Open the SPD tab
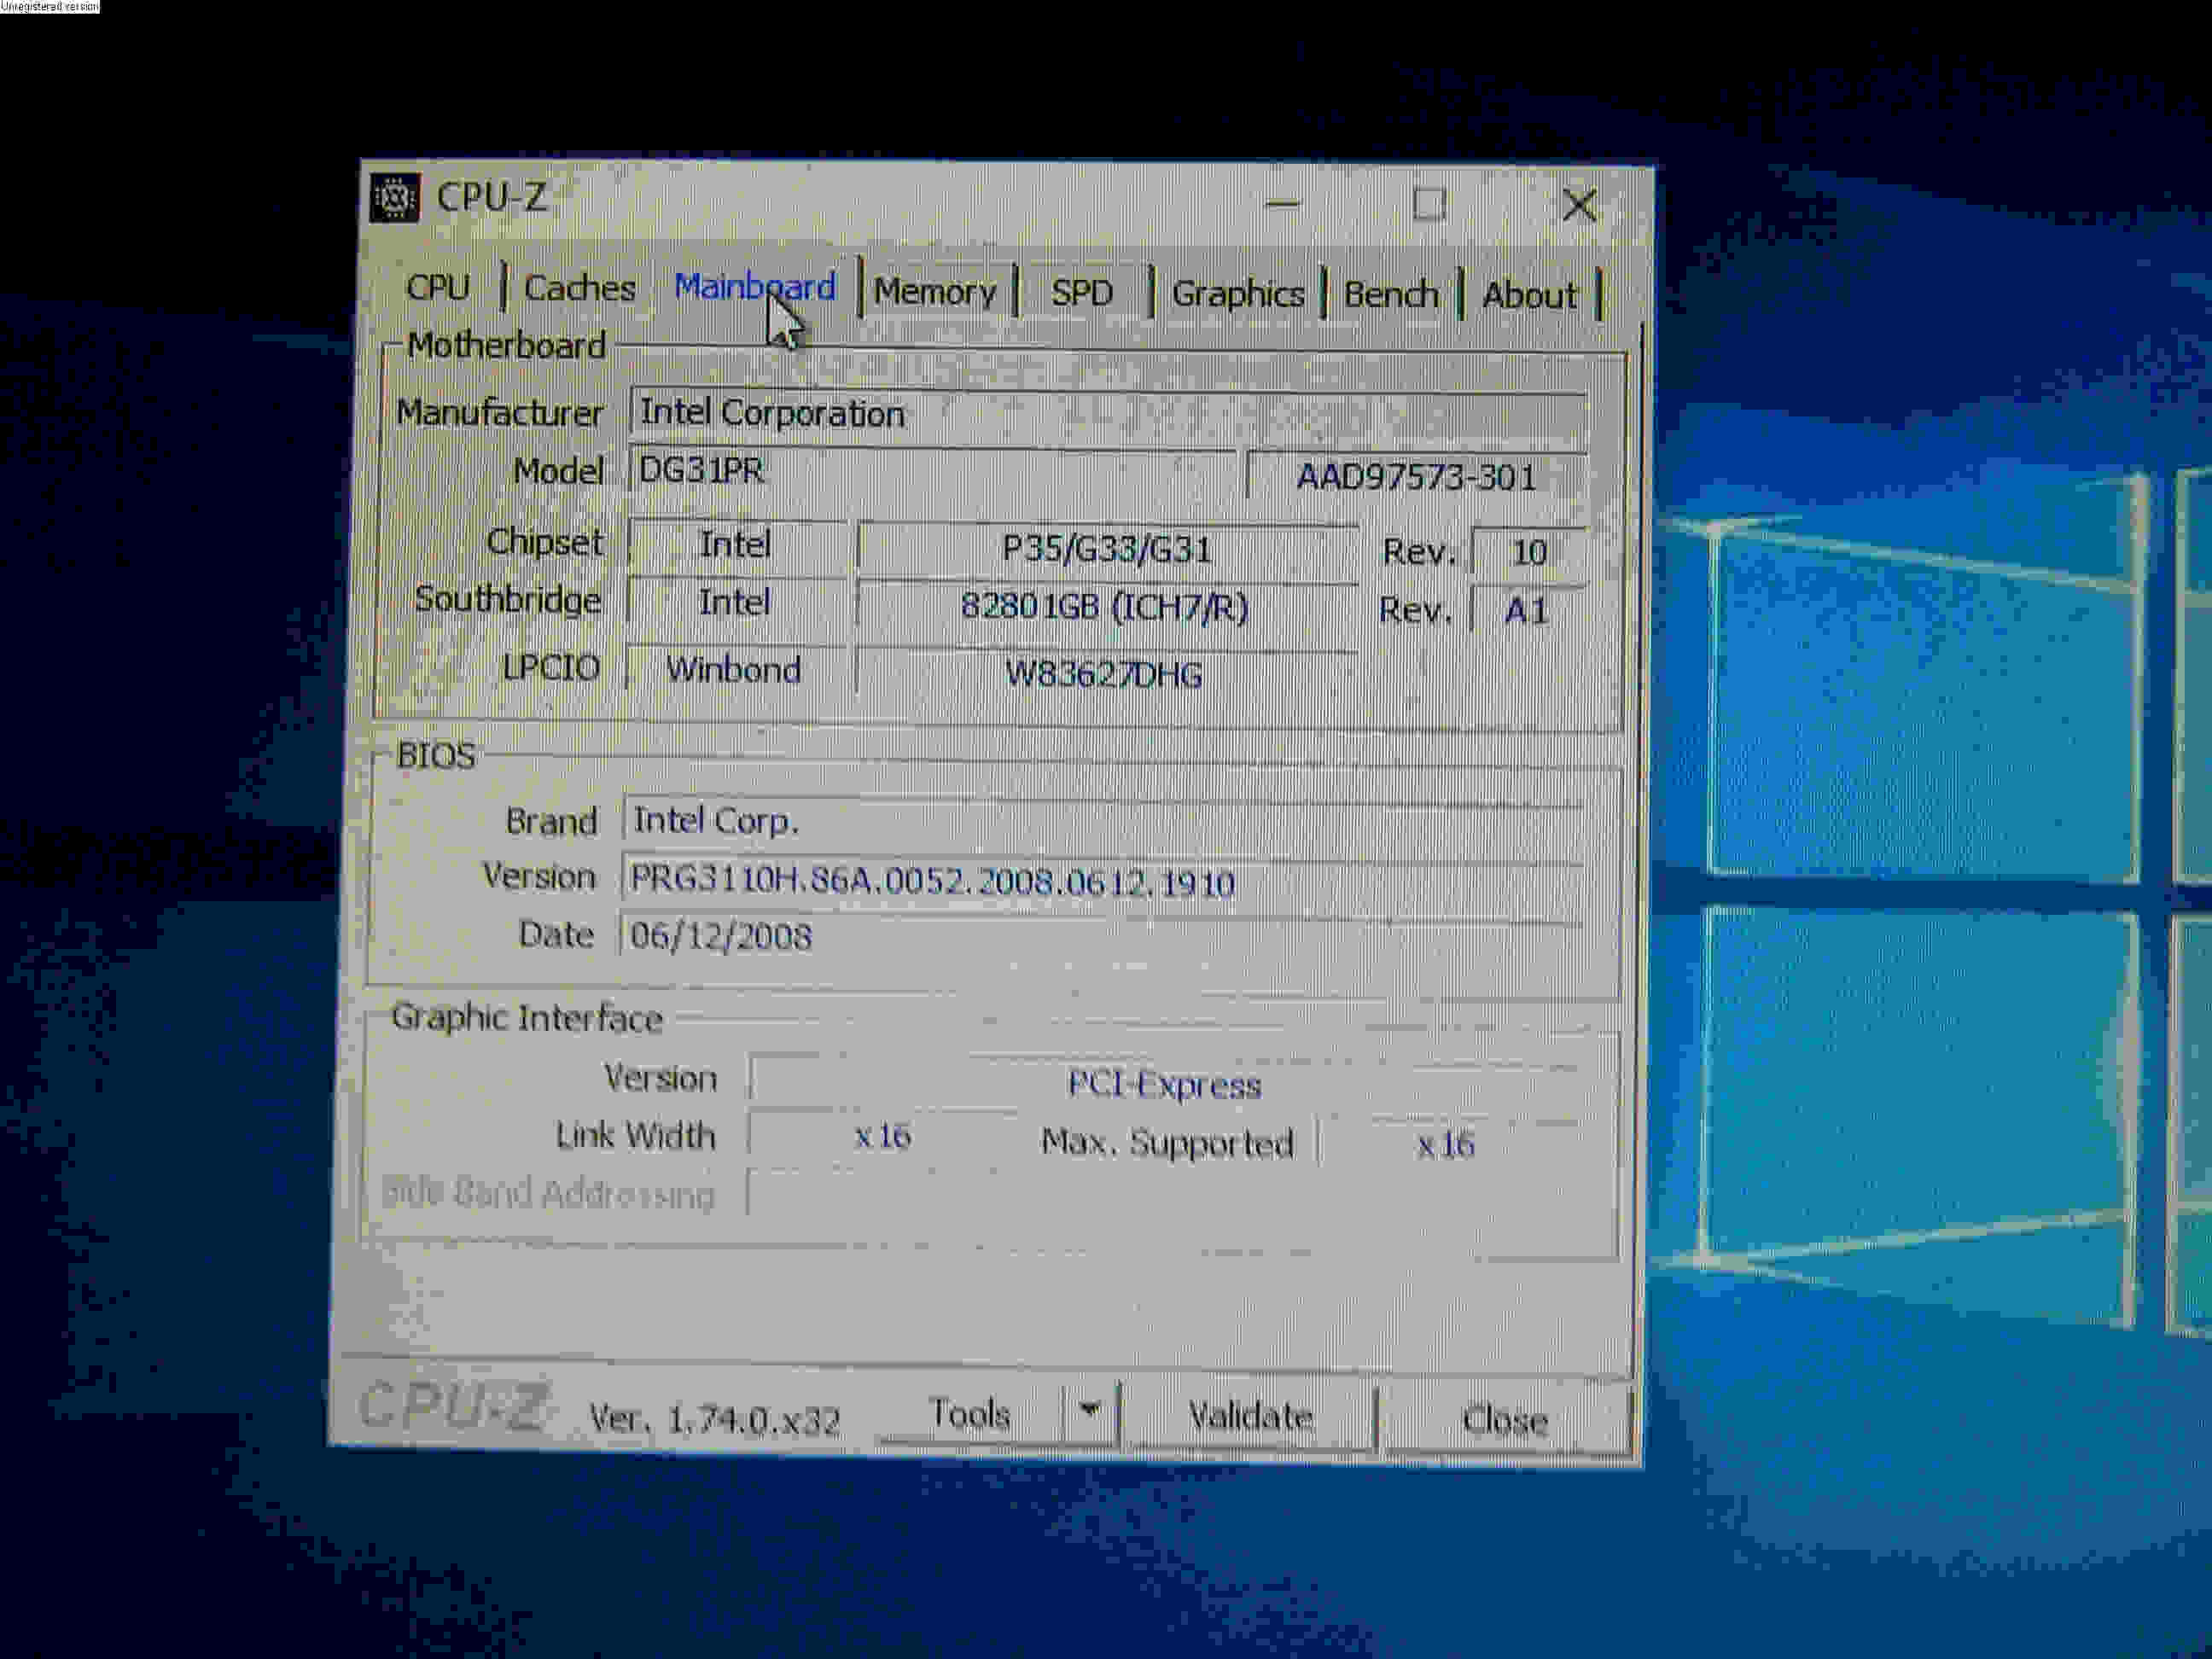The image size is (2212, 1659). coord(1082,292)
